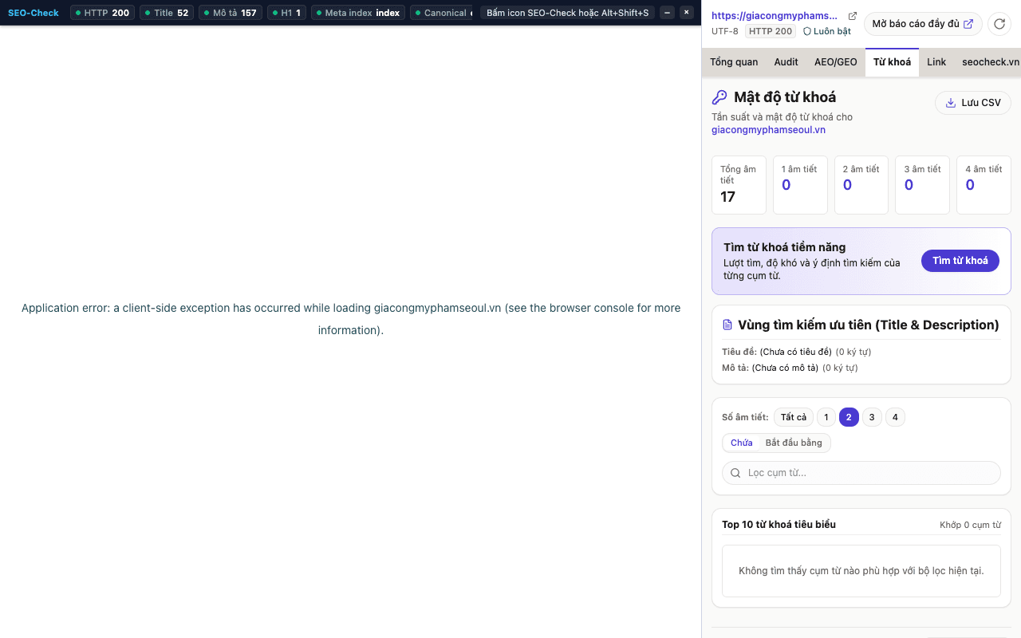Open the giacongmyphamseoul.vn link under the heading
The height and width of the screenshot is (638, 1021).
point(768,130)
